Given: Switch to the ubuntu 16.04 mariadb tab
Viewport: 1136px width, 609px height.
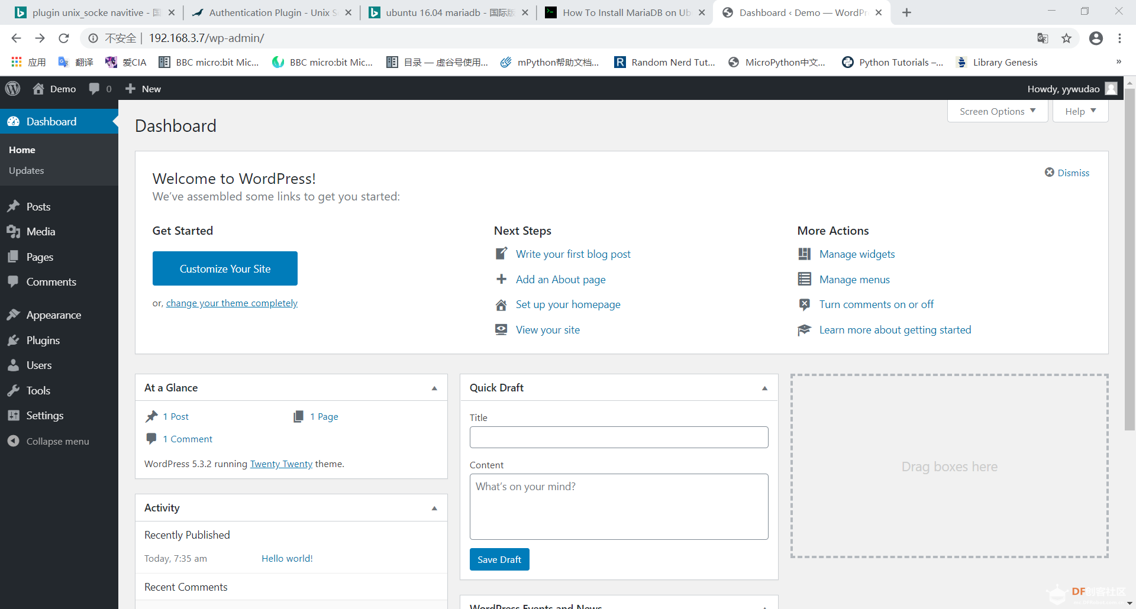Looking at the screenshot, I should [448, 12].
